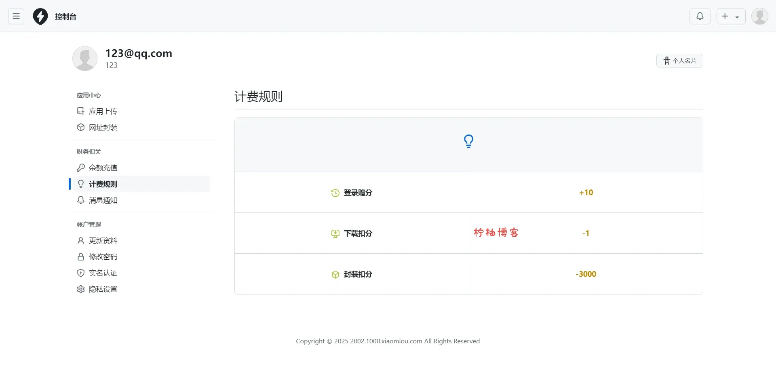Open 应用上传 in sidebar
776x370 pixels.
[103, 111]
